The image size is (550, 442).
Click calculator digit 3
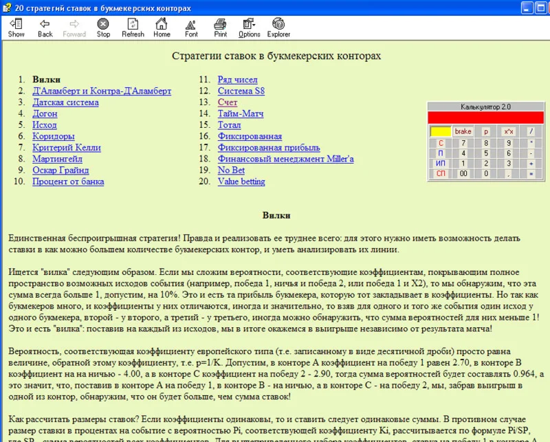pyautogui.click(x=509, y=164)
